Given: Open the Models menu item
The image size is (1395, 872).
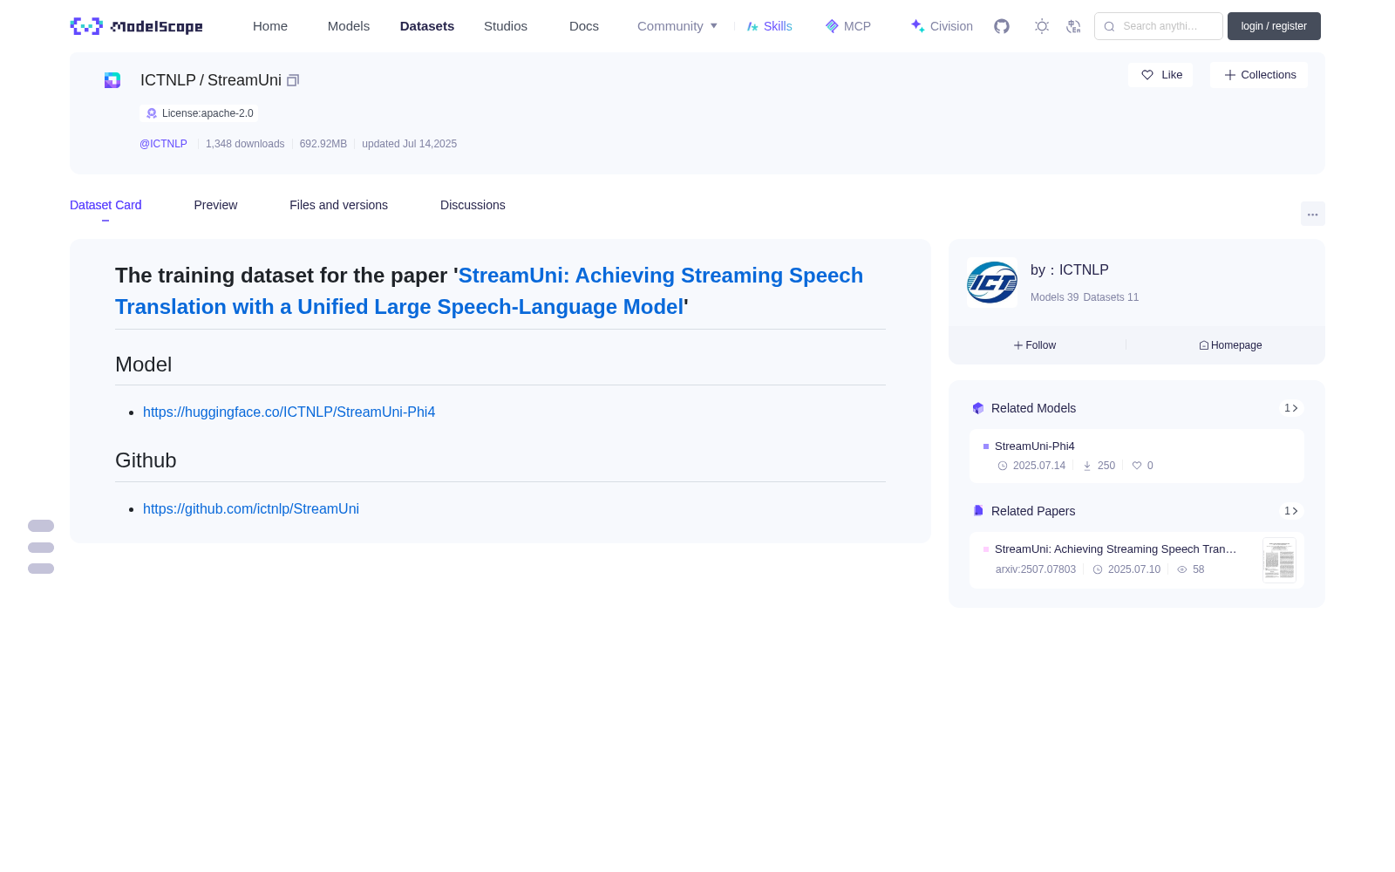Looking at the screenshot, I should [x=349, y=26].
